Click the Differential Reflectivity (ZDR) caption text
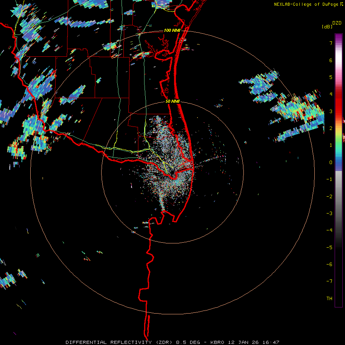This screenshot has width=345, height=345. pos(120,342)
